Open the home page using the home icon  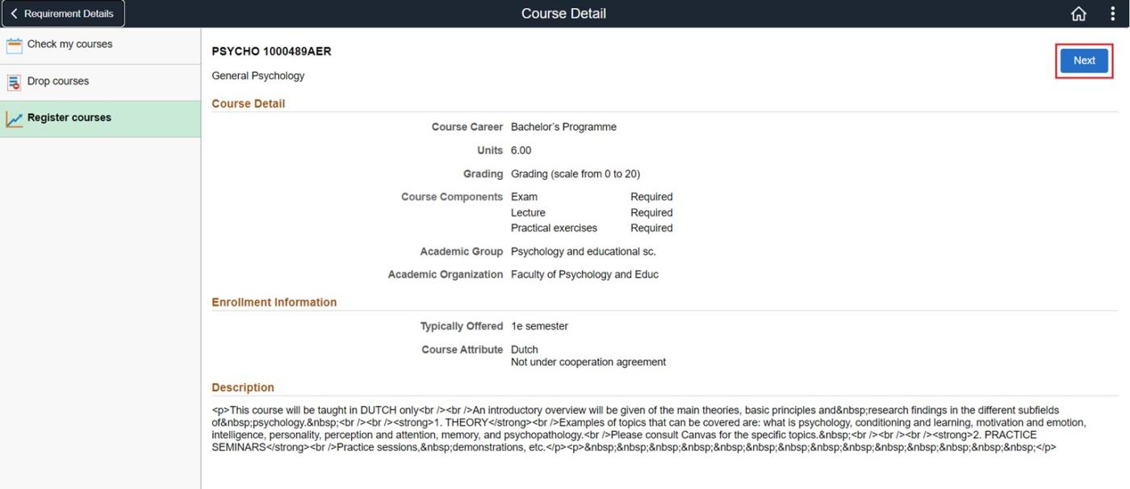[x=1078, y=13]
